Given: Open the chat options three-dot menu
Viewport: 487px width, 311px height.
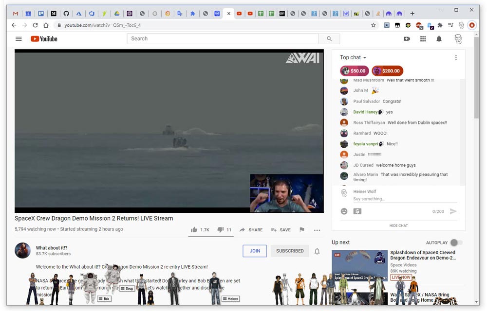Looking at the screenshot, I should coord(456,58).
